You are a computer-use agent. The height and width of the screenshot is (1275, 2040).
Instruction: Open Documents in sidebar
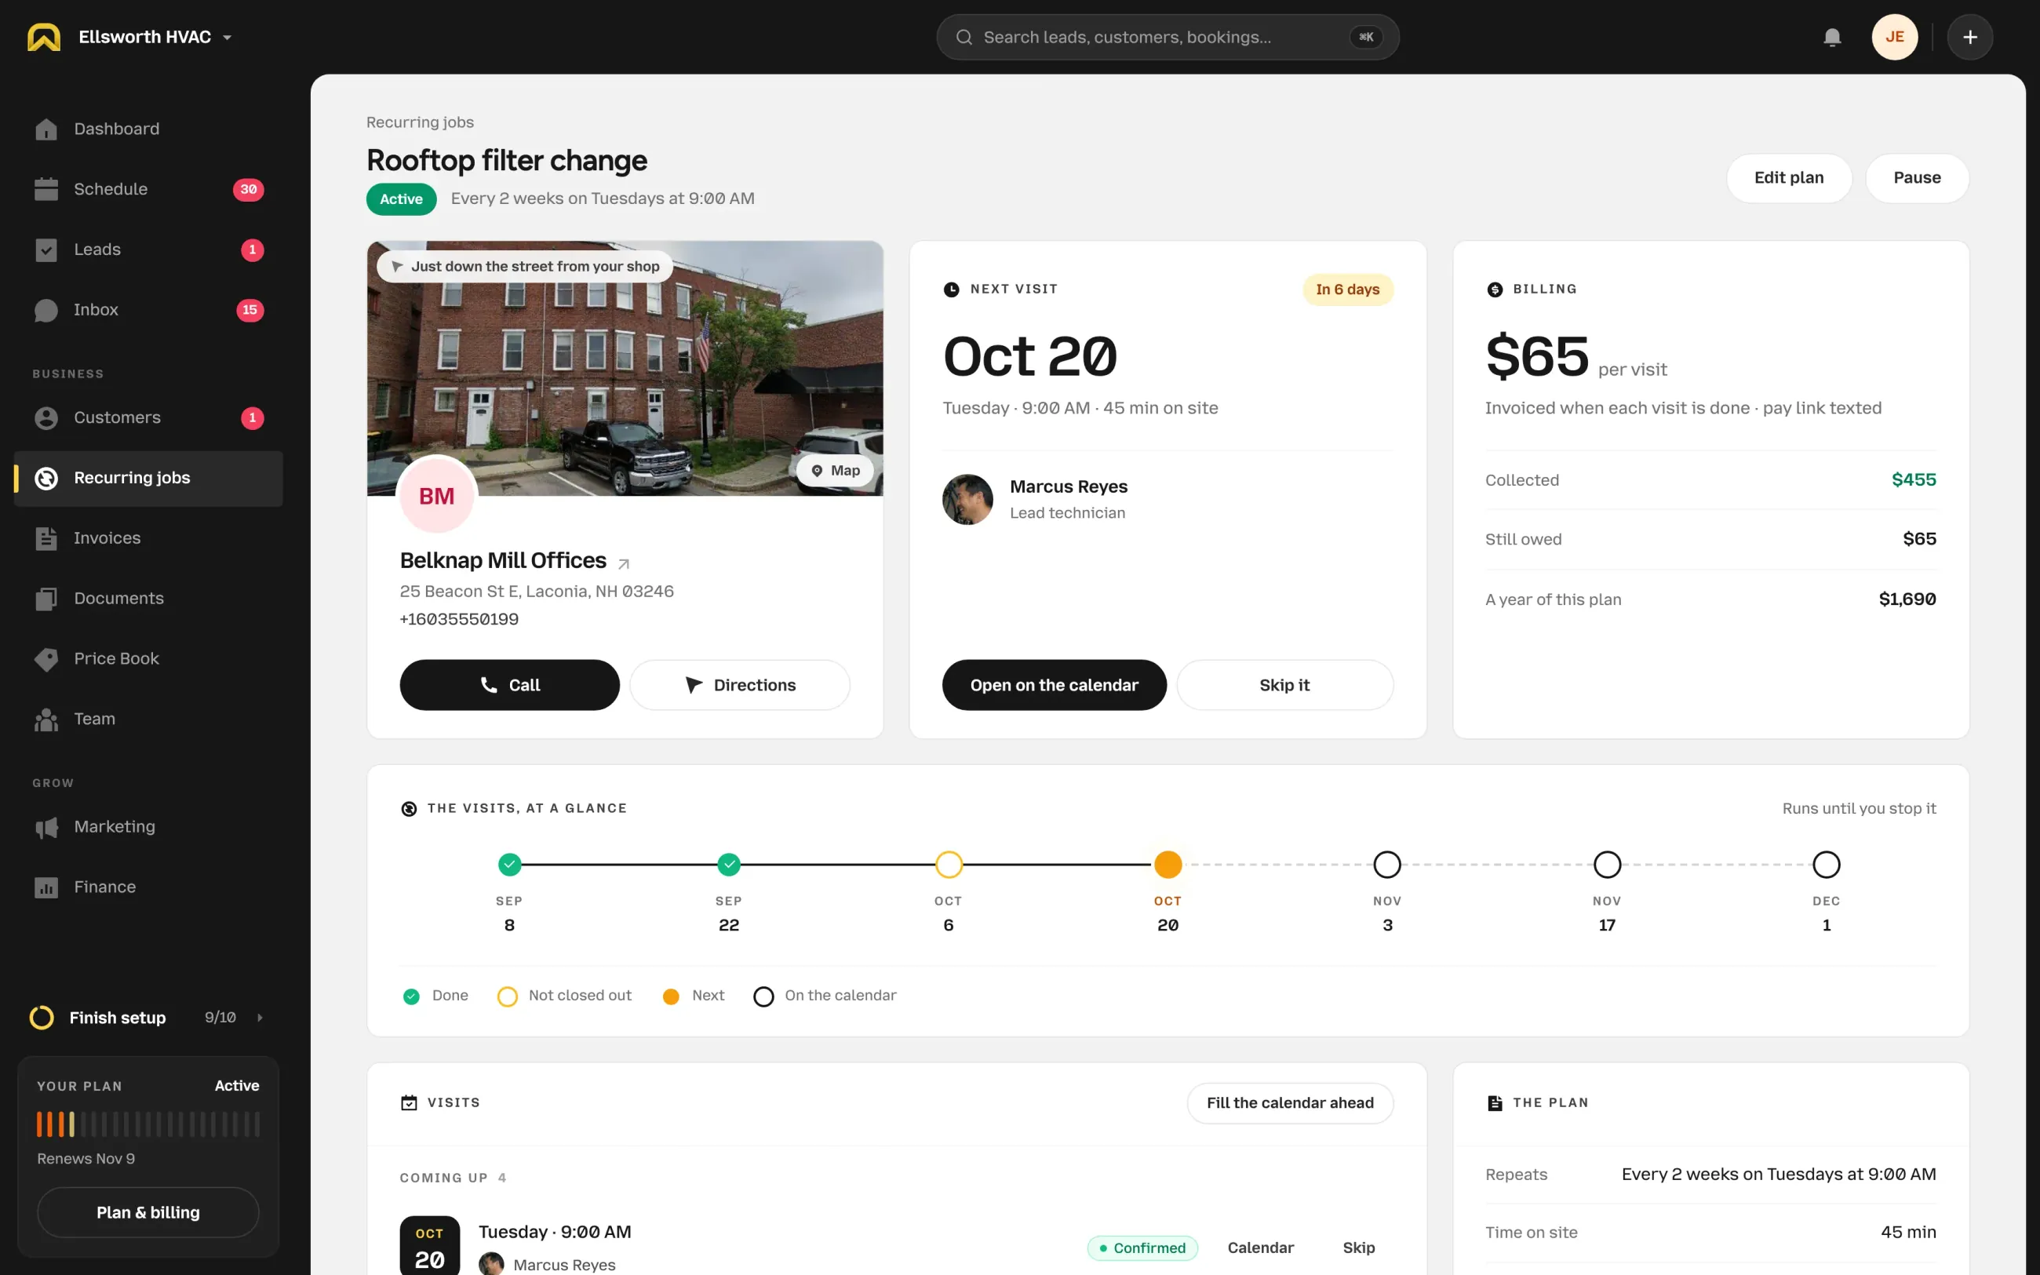coord(148,599)
